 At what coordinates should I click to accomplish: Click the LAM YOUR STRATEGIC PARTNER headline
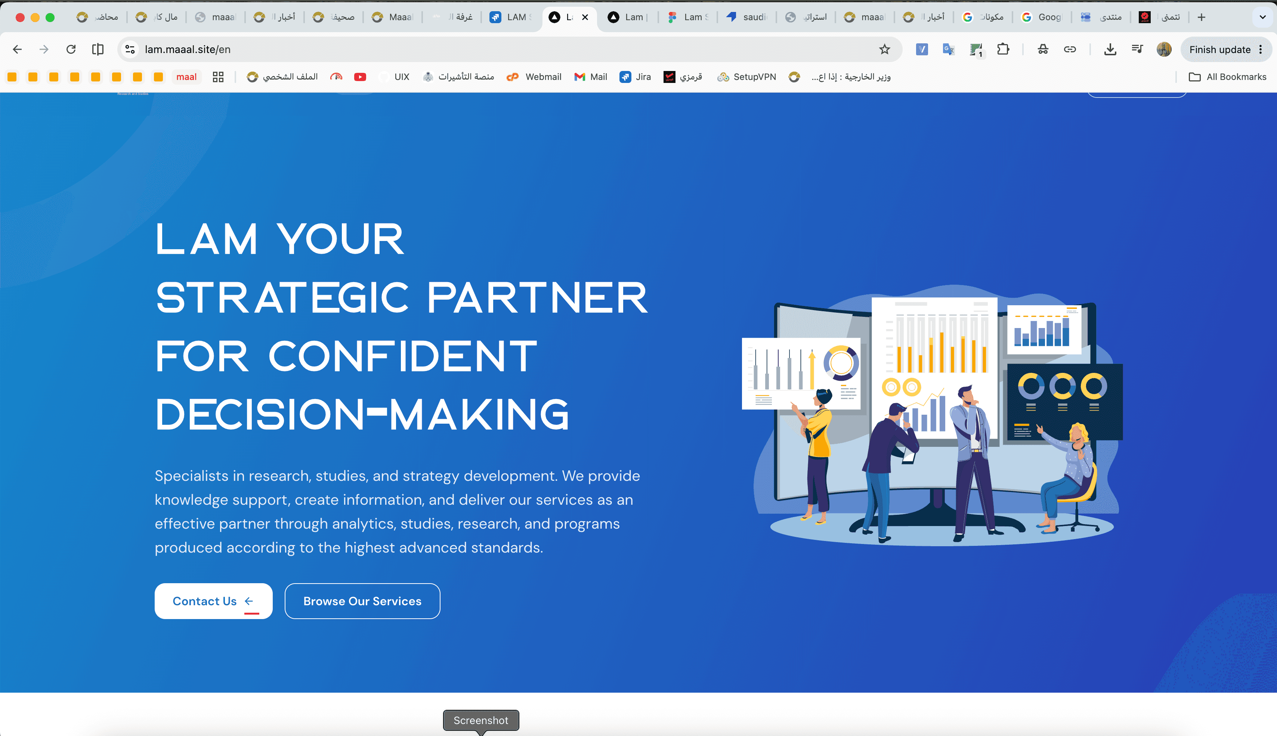point(402,327)
